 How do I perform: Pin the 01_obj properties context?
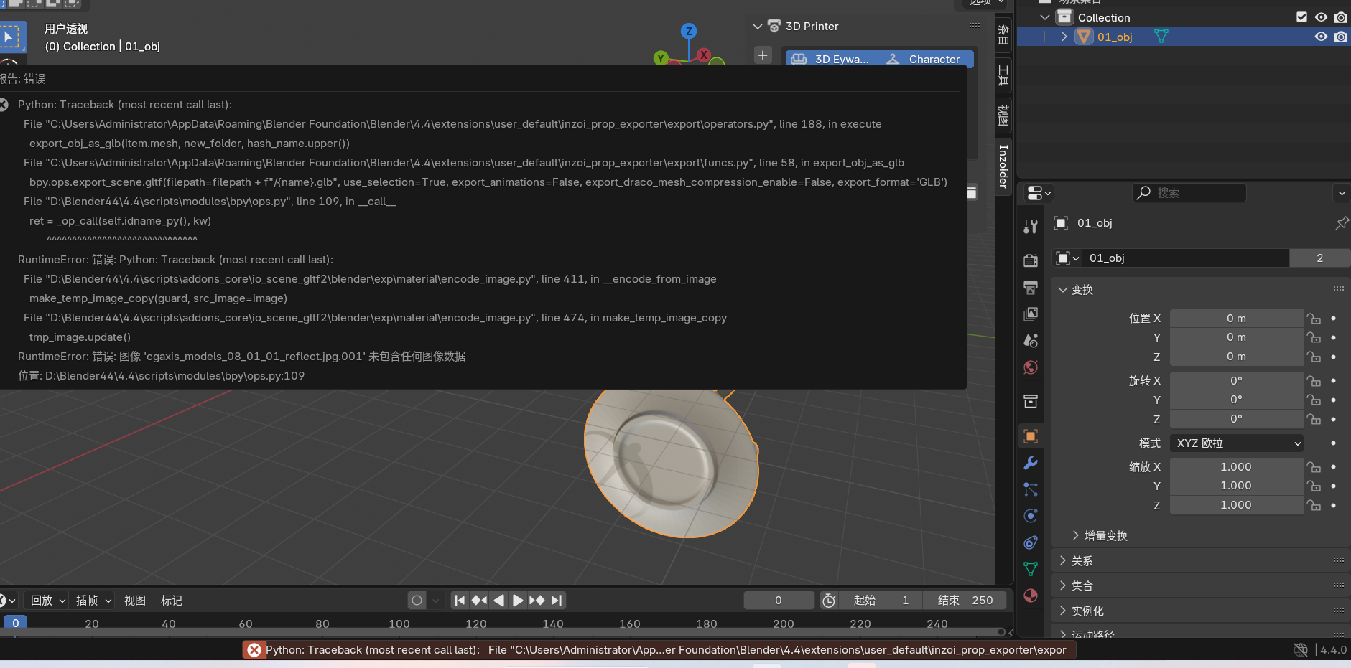[1341, 223]
